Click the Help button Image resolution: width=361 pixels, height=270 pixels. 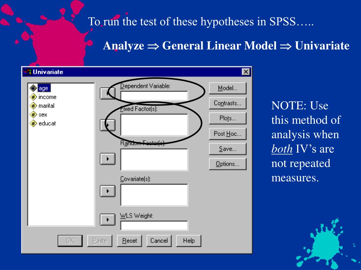pyautogui.click(x=189, y=240)
